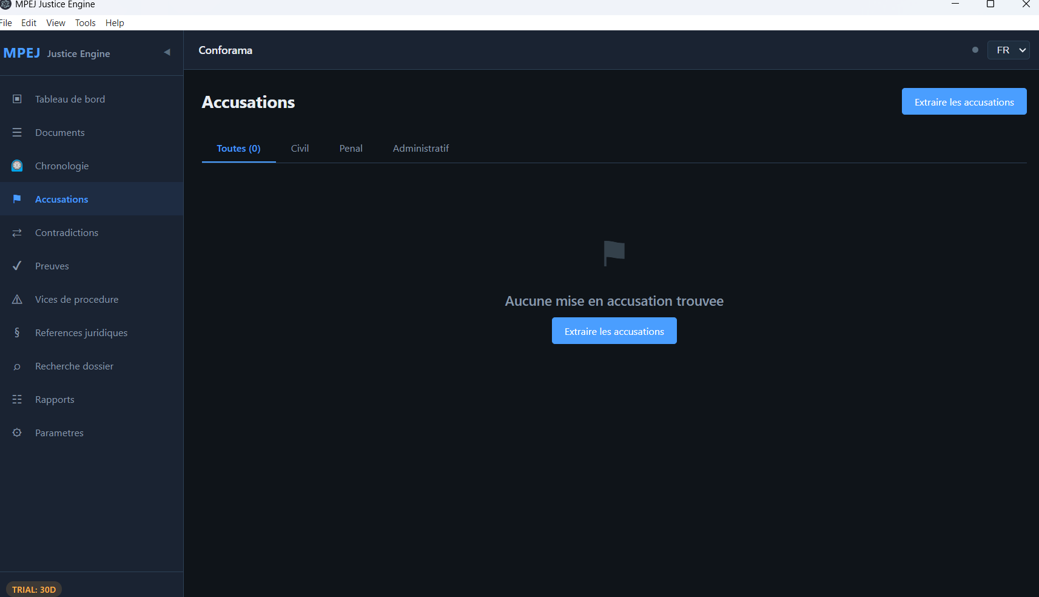Switch to the Penal tab
The image size is (1039, 597).
pos(351,149)
